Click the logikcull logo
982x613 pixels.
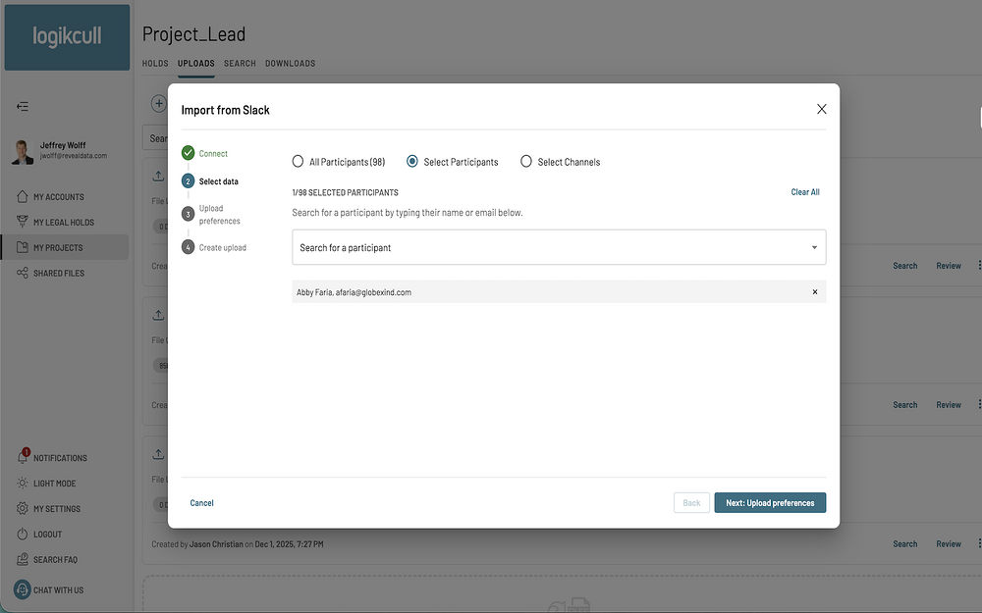click(67, 37)
